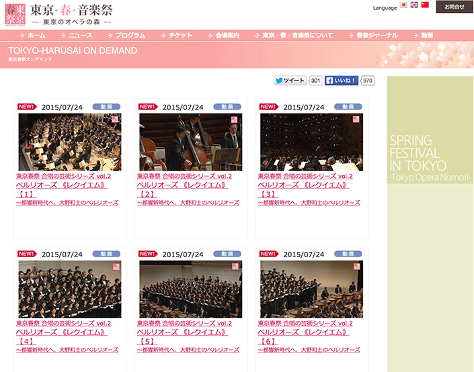The height and width of the screenshot is (372, 474).
Task: Click the 動画 tag on card 【6】
Action: (348, 254)
